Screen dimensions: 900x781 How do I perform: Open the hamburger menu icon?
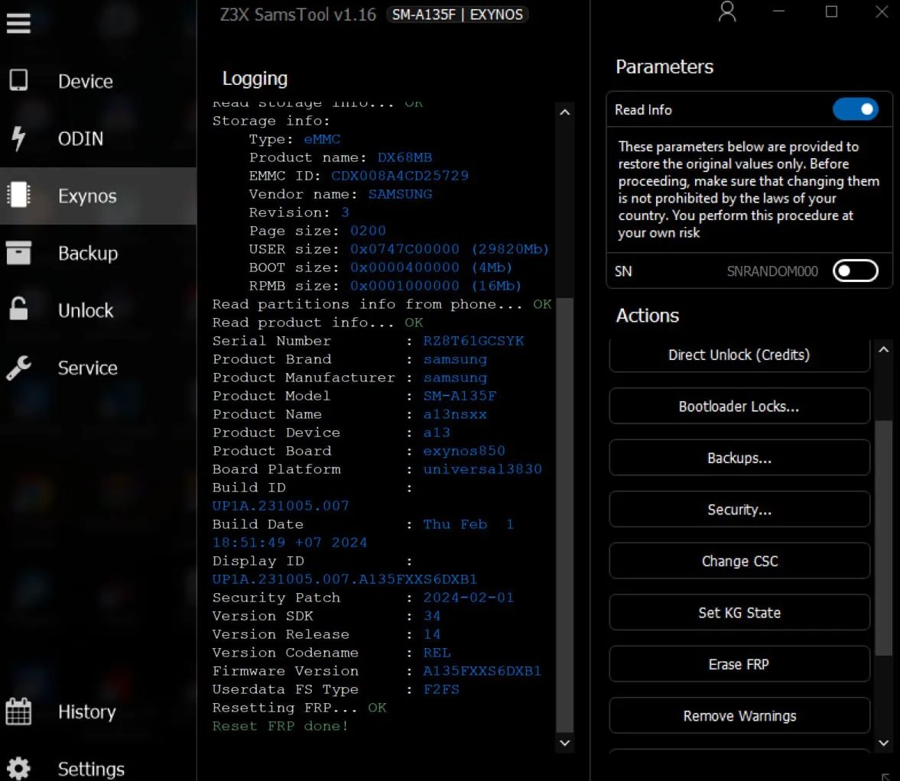pos(18,24)
